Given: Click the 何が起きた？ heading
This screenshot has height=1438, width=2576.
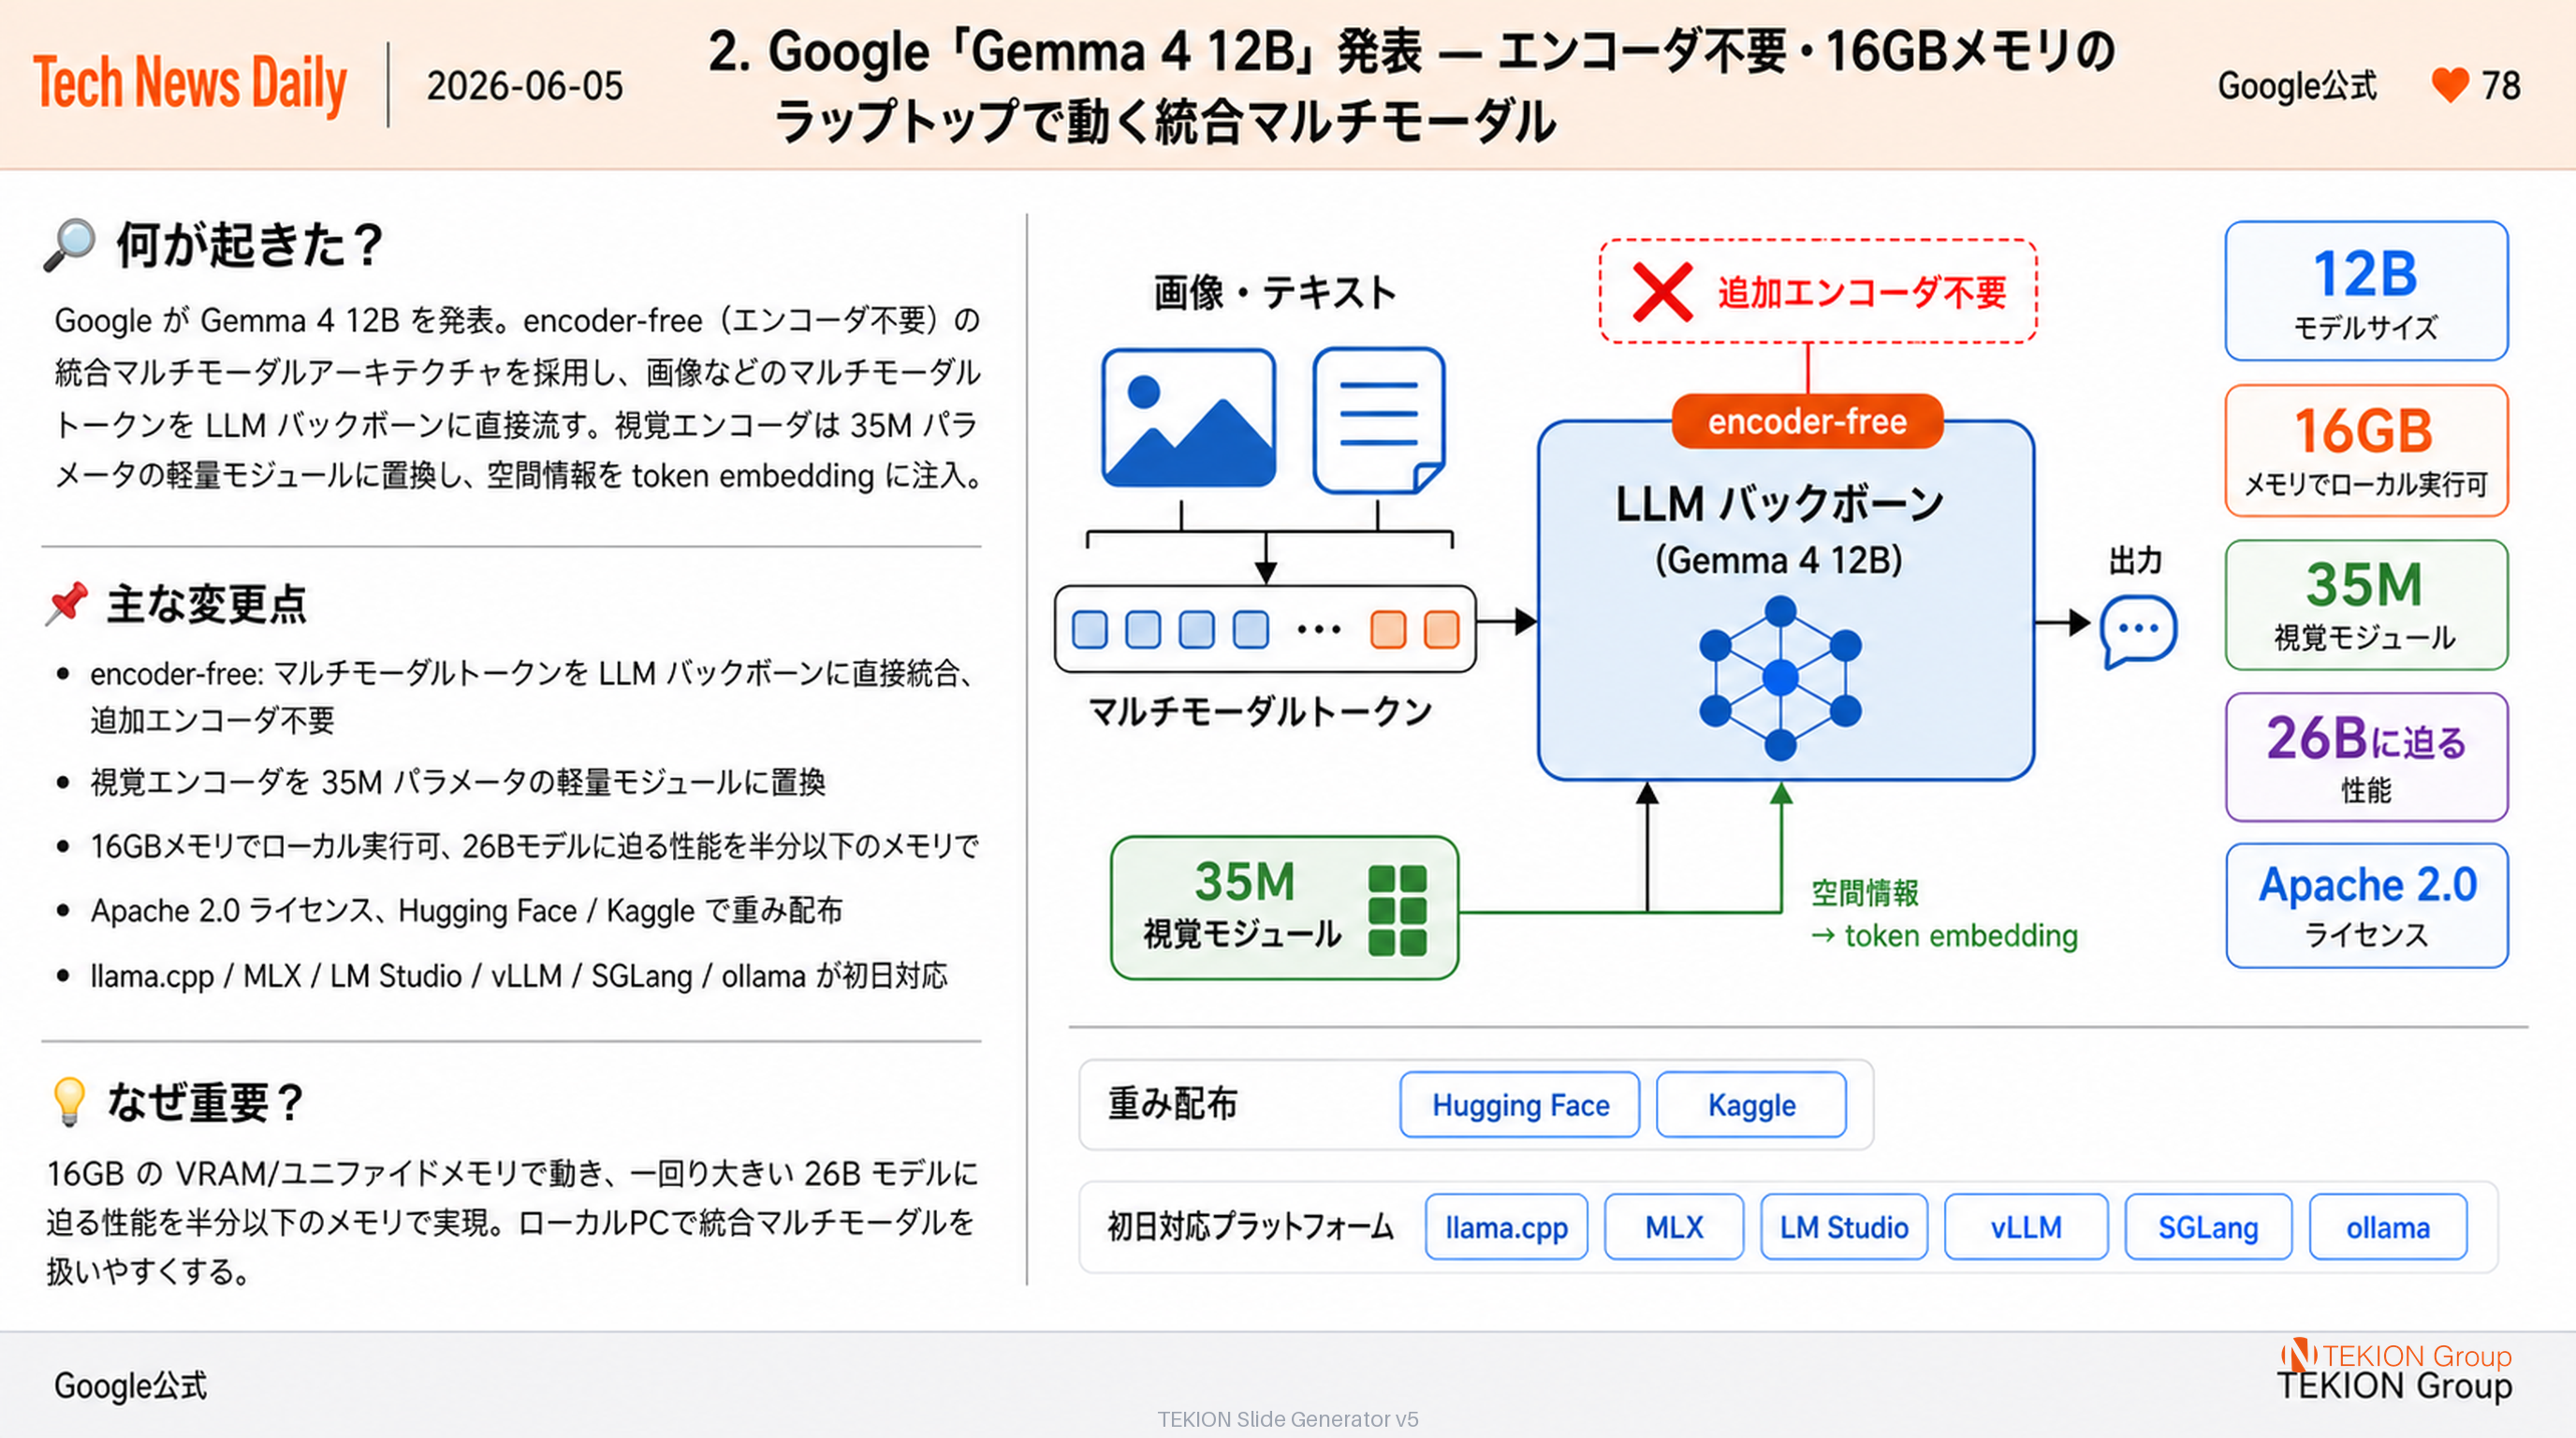Looking at the screenshot, I should [251, 245].
